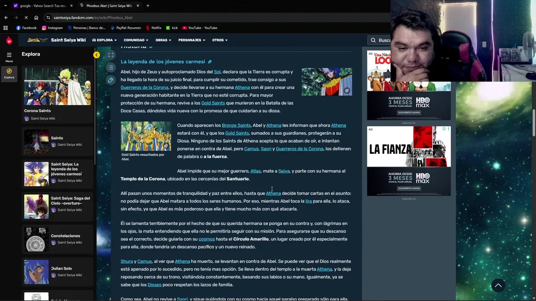Screen dimensions: 536x301
Task: Expand the OTROS menu
Action: [x=219, y=40]
